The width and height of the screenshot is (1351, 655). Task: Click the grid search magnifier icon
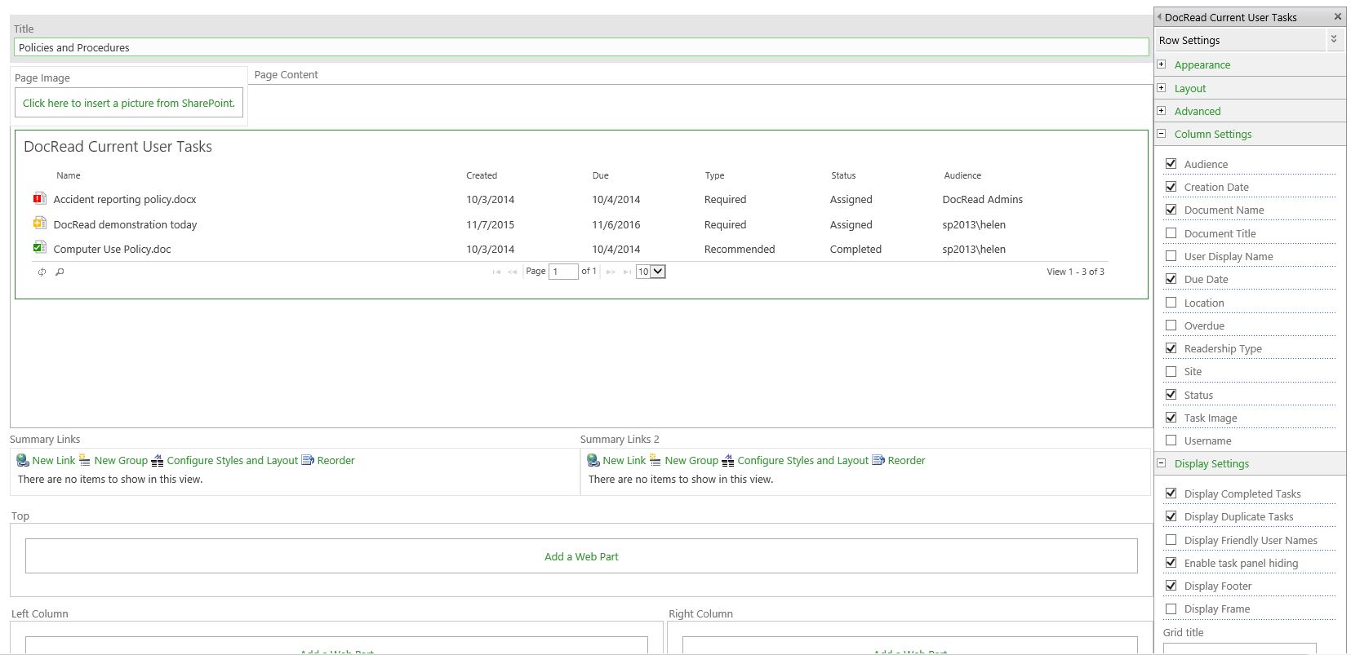pyautogui.click(x=60, y=272)
